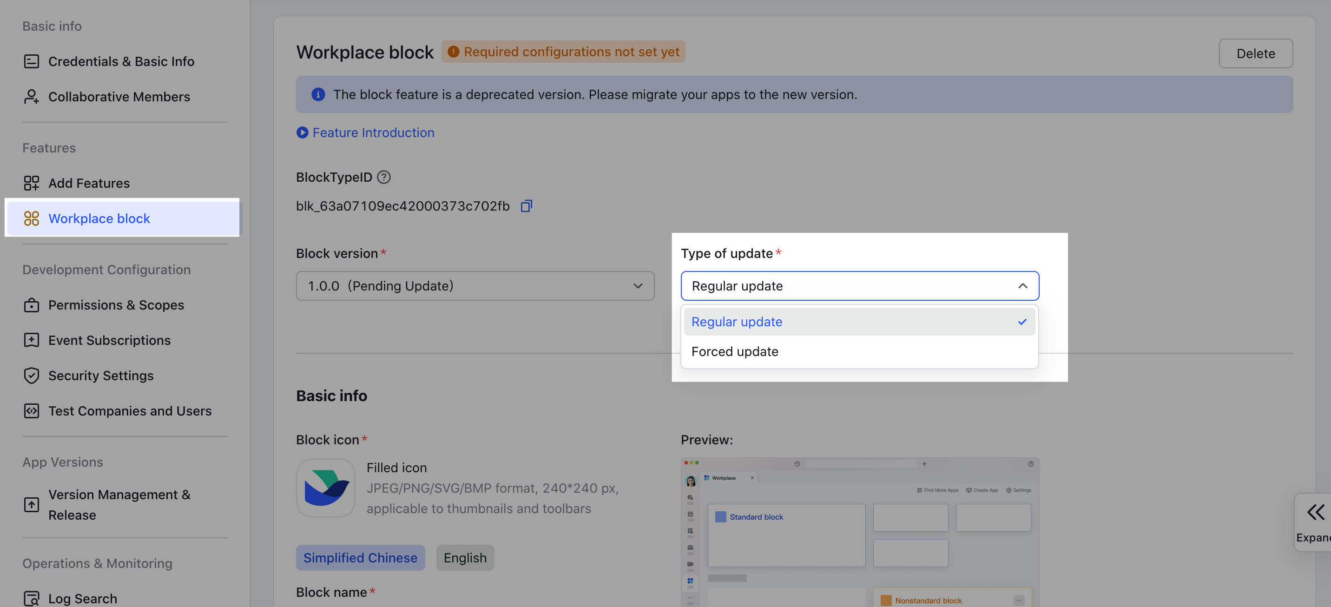Switch to the Simplified Chinese tab

point(360,558)
